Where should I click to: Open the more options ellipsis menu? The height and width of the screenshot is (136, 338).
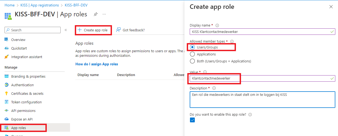[104, 14]
